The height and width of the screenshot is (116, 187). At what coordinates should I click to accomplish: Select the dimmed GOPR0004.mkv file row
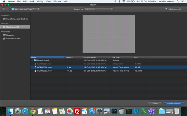[x=109, y=64]
